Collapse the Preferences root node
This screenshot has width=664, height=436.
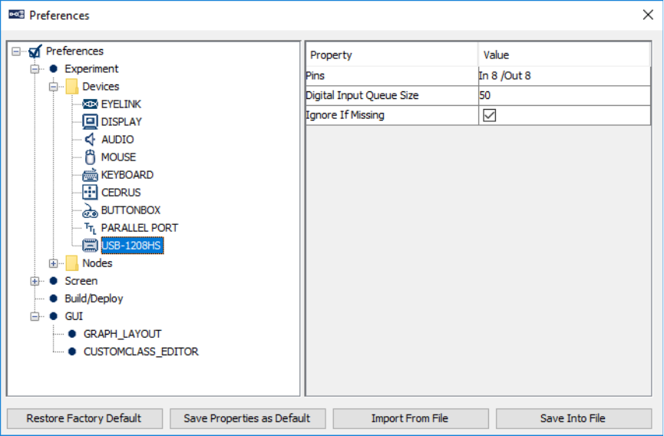pyautogui.click(x=16, y=51)
